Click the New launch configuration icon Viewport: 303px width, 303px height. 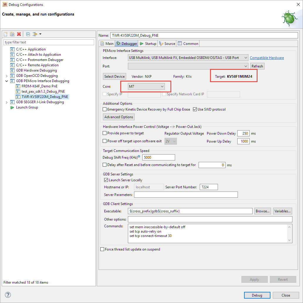(x=6, y=34)
